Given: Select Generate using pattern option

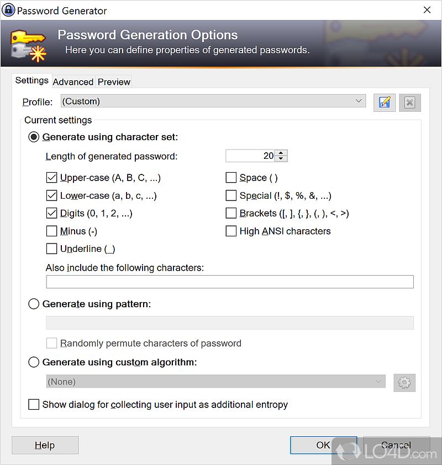Looking at the screenshot, I should tap(34, 304).
